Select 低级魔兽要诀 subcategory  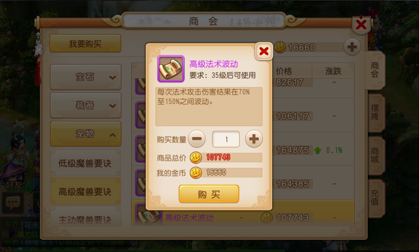pyautogui.click(x=86, y=163)
